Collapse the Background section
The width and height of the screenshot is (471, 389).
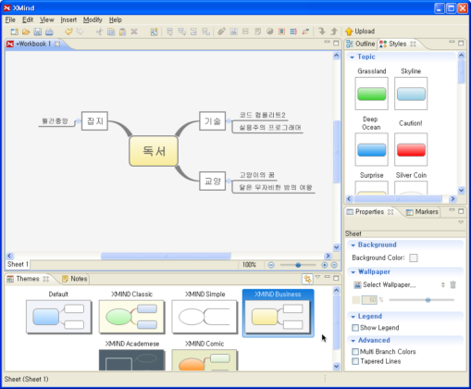tap(353, 245)
